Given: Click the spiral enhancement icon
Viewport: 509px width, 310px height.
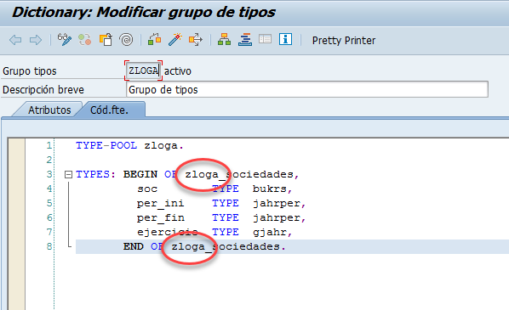Looking at the screenshot, I should click(126, 40).
